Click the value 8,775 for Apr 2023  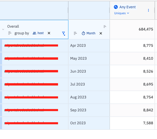tap(148, 45)
